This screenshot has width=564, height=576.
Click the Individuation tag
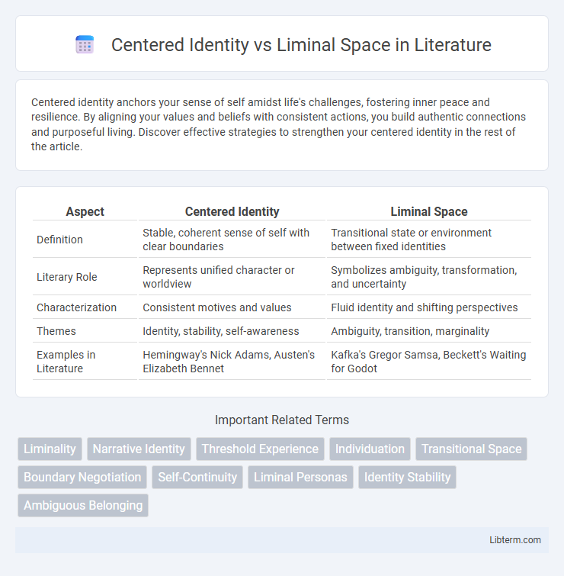(370, 449)
